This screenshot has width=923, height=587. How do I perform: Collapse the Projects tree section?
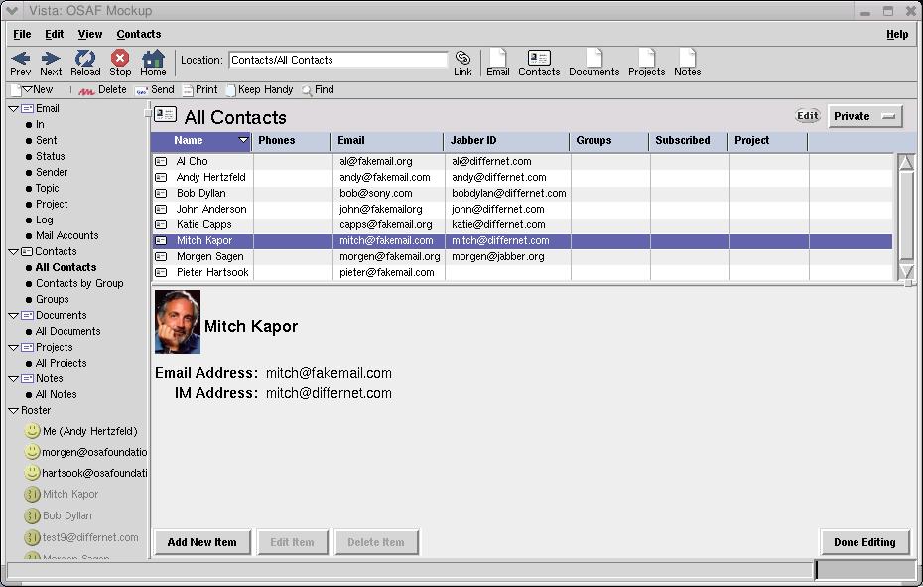[x=13, y=347]
